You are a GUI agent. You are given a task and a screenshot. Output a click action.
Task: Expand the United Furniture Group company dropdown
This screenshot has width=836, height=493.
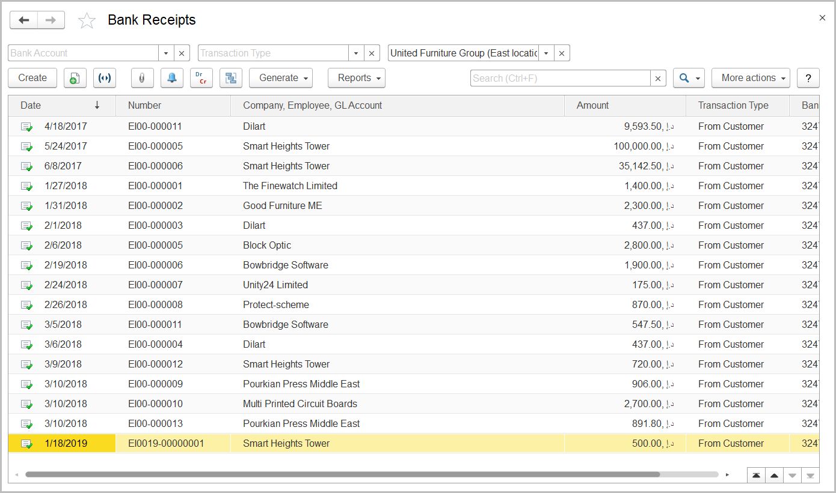tap(546, 53)
